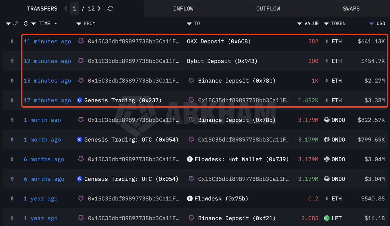Open the TOKEN column filter
The image size is (390, 226).
click(x=326, y=23)
